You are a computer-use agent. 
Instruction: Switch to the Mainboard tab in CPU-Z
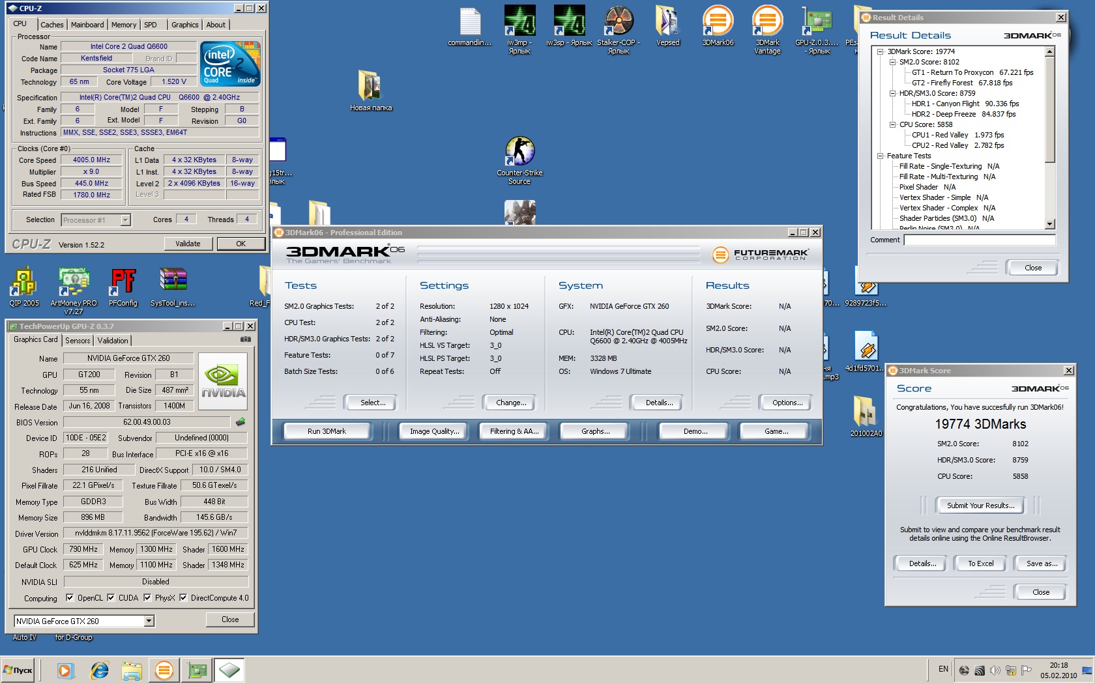[x=87, y=25]
